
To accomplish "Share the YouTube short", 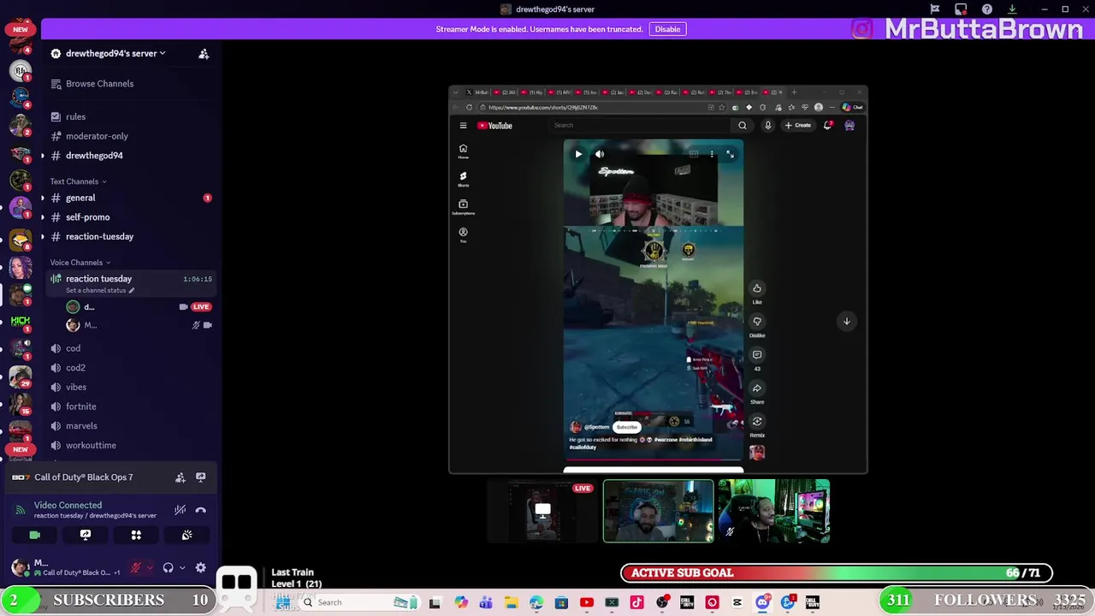I will pyautogui.click(x=757, y=388).
